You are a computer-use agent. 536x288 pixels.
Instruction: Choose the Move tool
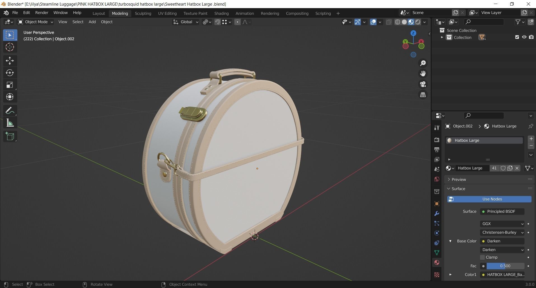pyautogui.click(x=10, y=61)
